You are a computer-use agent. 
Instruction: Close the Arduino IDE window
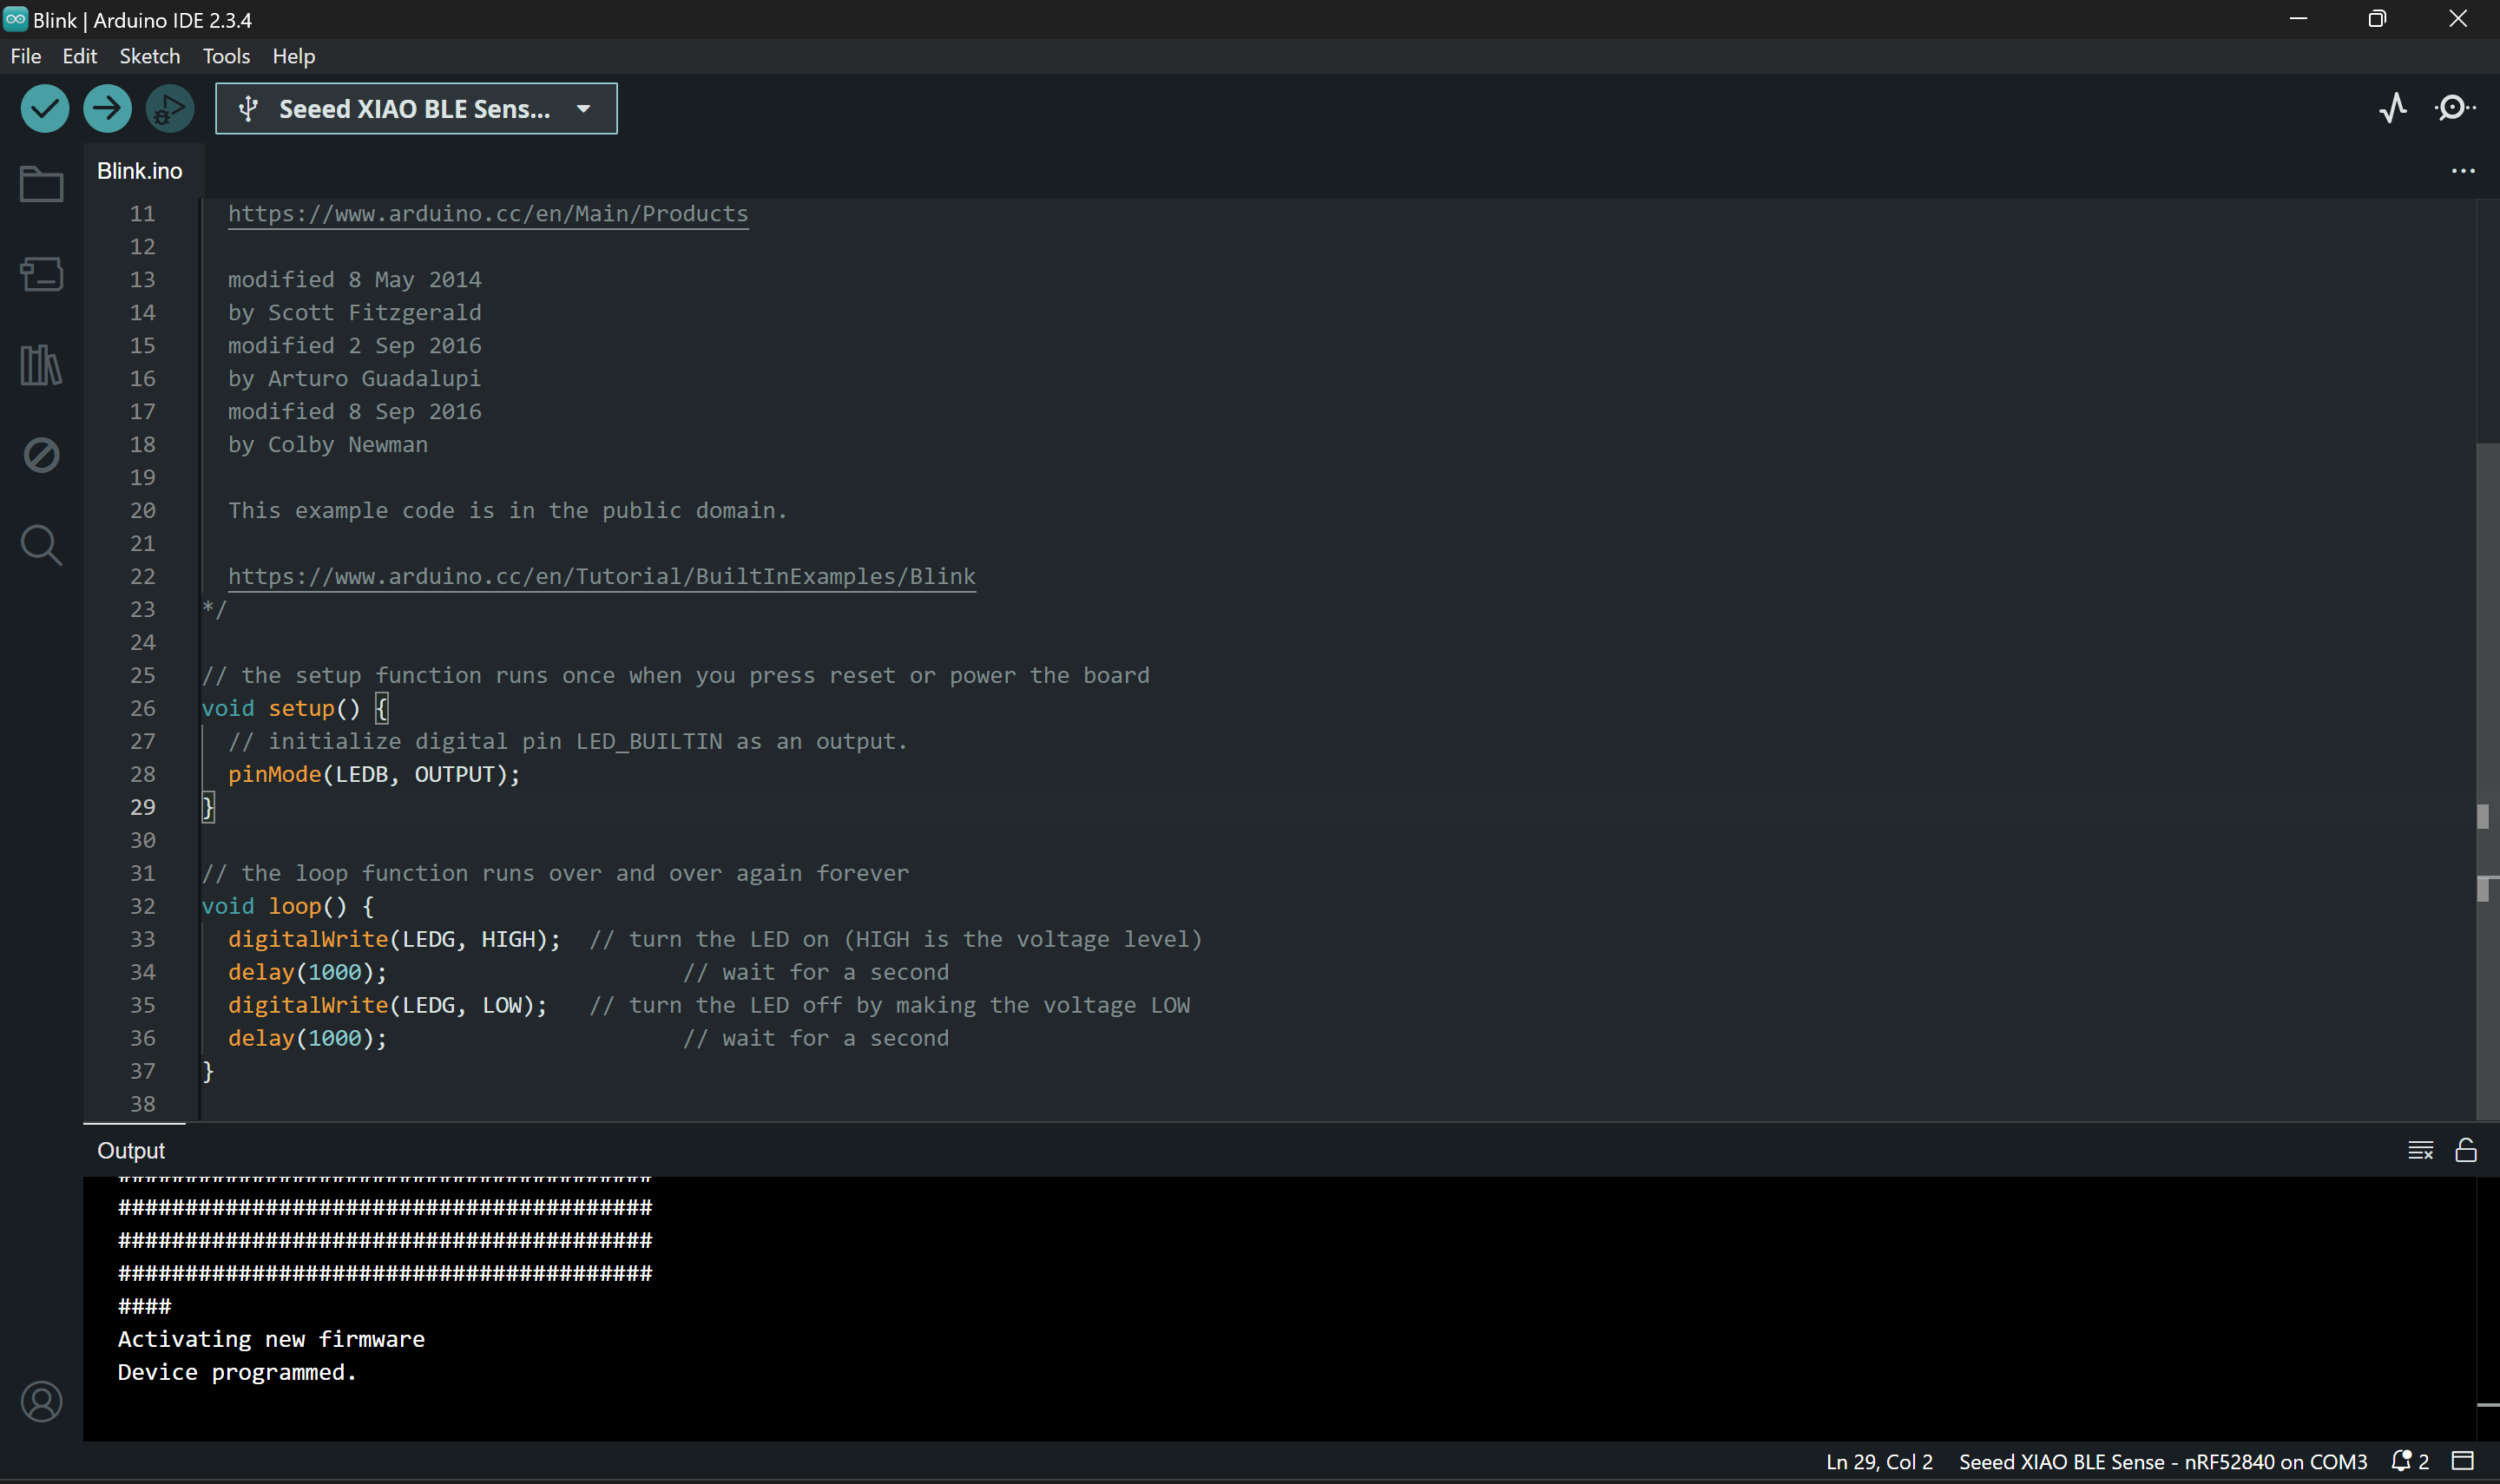pyautogui.click(x=2458, y=19)
